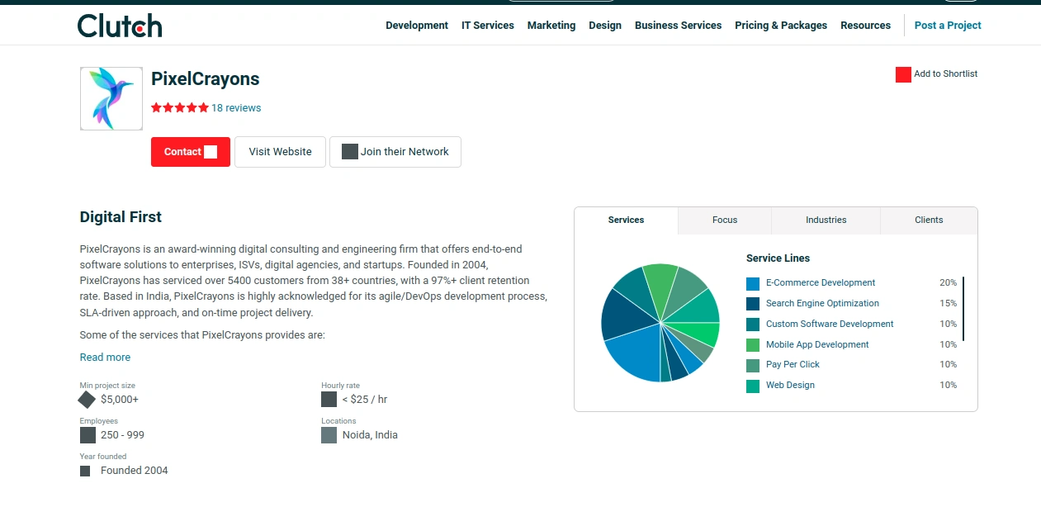This screenshot has width=1041, height=507.
Task: Click the 15% value for Search Engine Optimization
Action: tap(948, 304)
